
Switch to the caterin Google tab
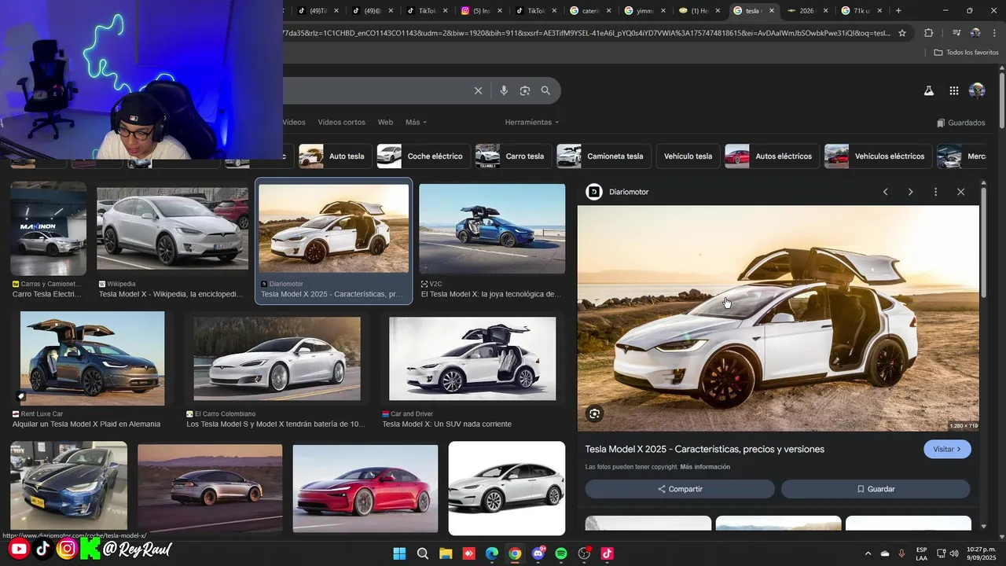(589, 11)
